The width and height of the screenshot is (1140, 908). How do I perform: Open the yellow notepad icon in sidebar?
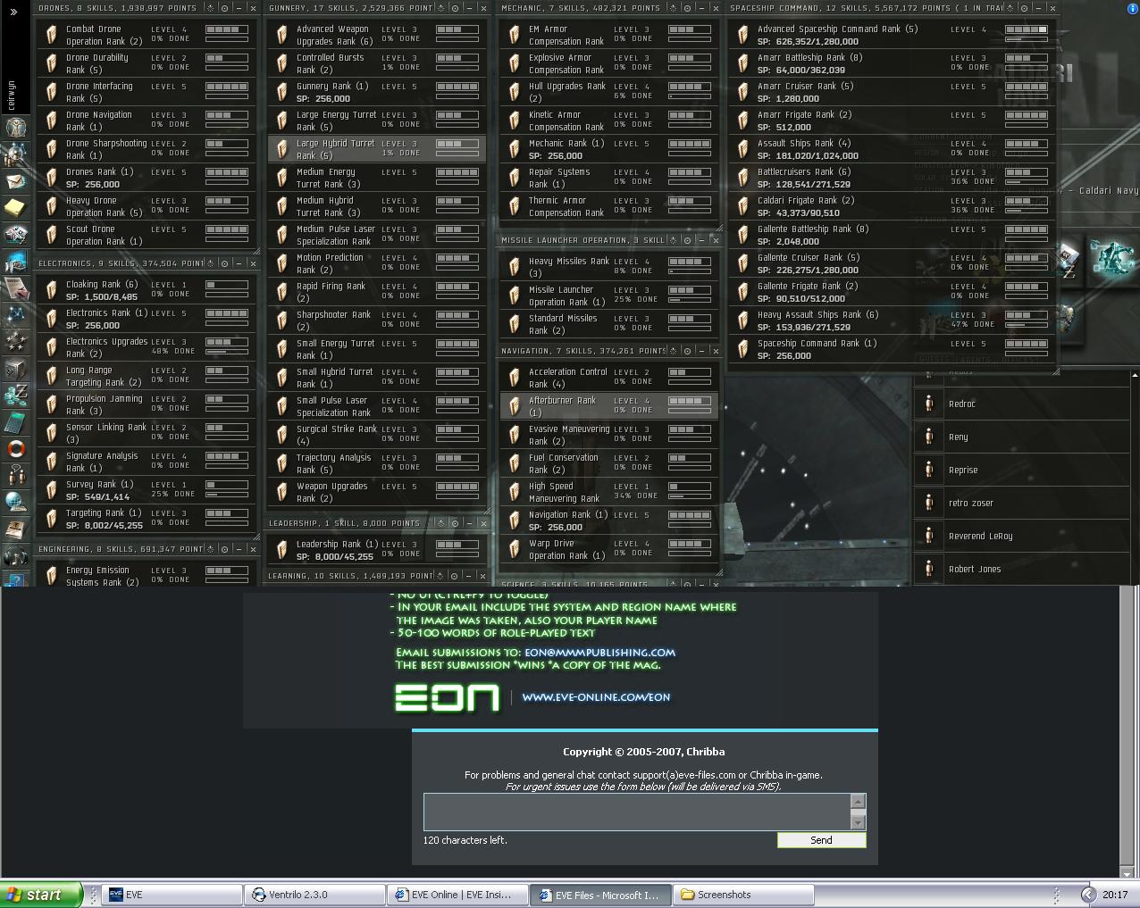point(16,208)
